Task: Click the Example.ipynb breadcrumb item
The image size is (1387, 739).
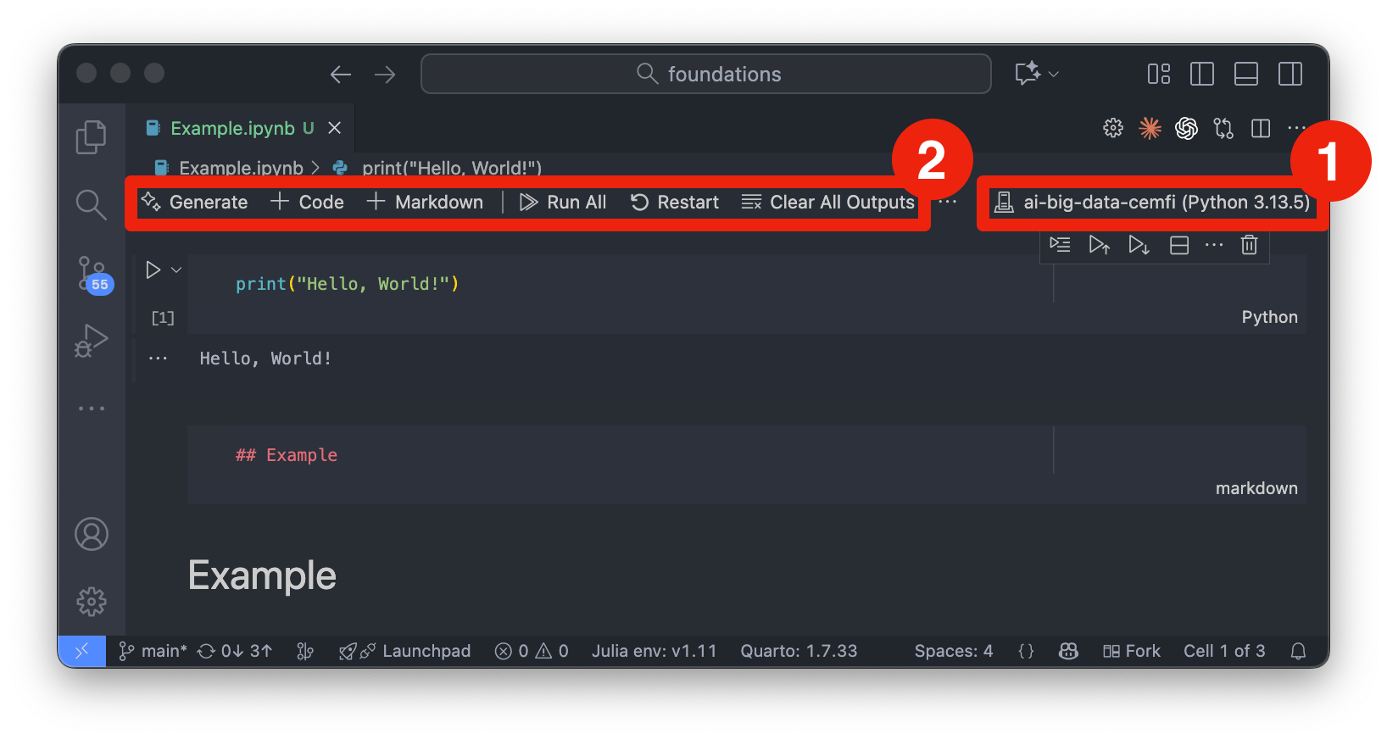Action: click(241, 168)
